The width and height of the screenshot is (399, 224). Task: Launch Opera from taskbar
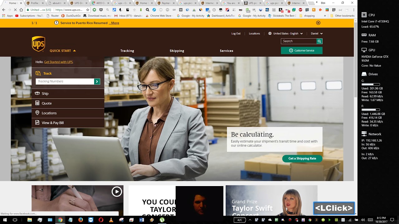click(x=101, y=220)
